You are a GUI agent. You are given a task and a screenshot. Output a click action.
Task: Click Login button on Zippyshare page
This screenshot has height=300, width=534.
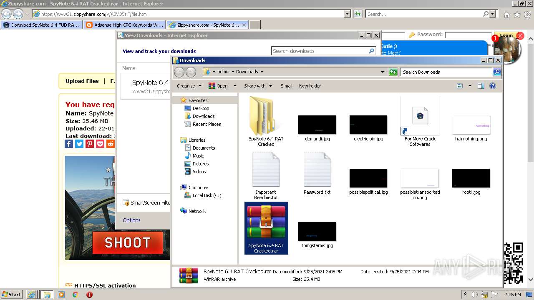(506, 35)
